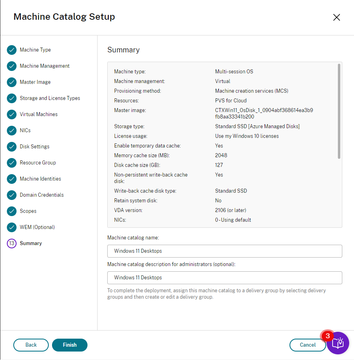Click the Machine Type checkmark icon
Screen dimensions: 354x360
(12, 50)
